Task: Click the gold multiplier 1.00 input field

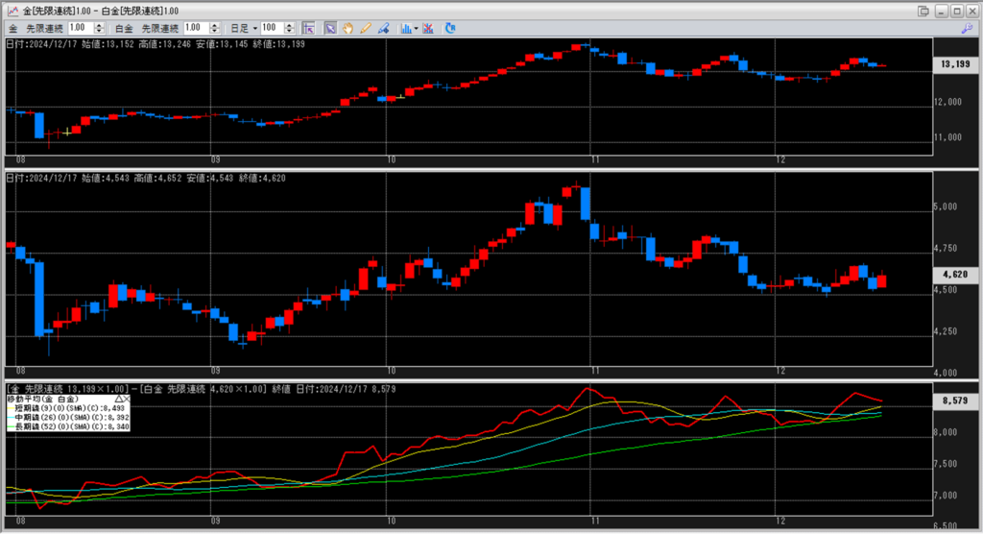Action: click(x=78, y=29)
